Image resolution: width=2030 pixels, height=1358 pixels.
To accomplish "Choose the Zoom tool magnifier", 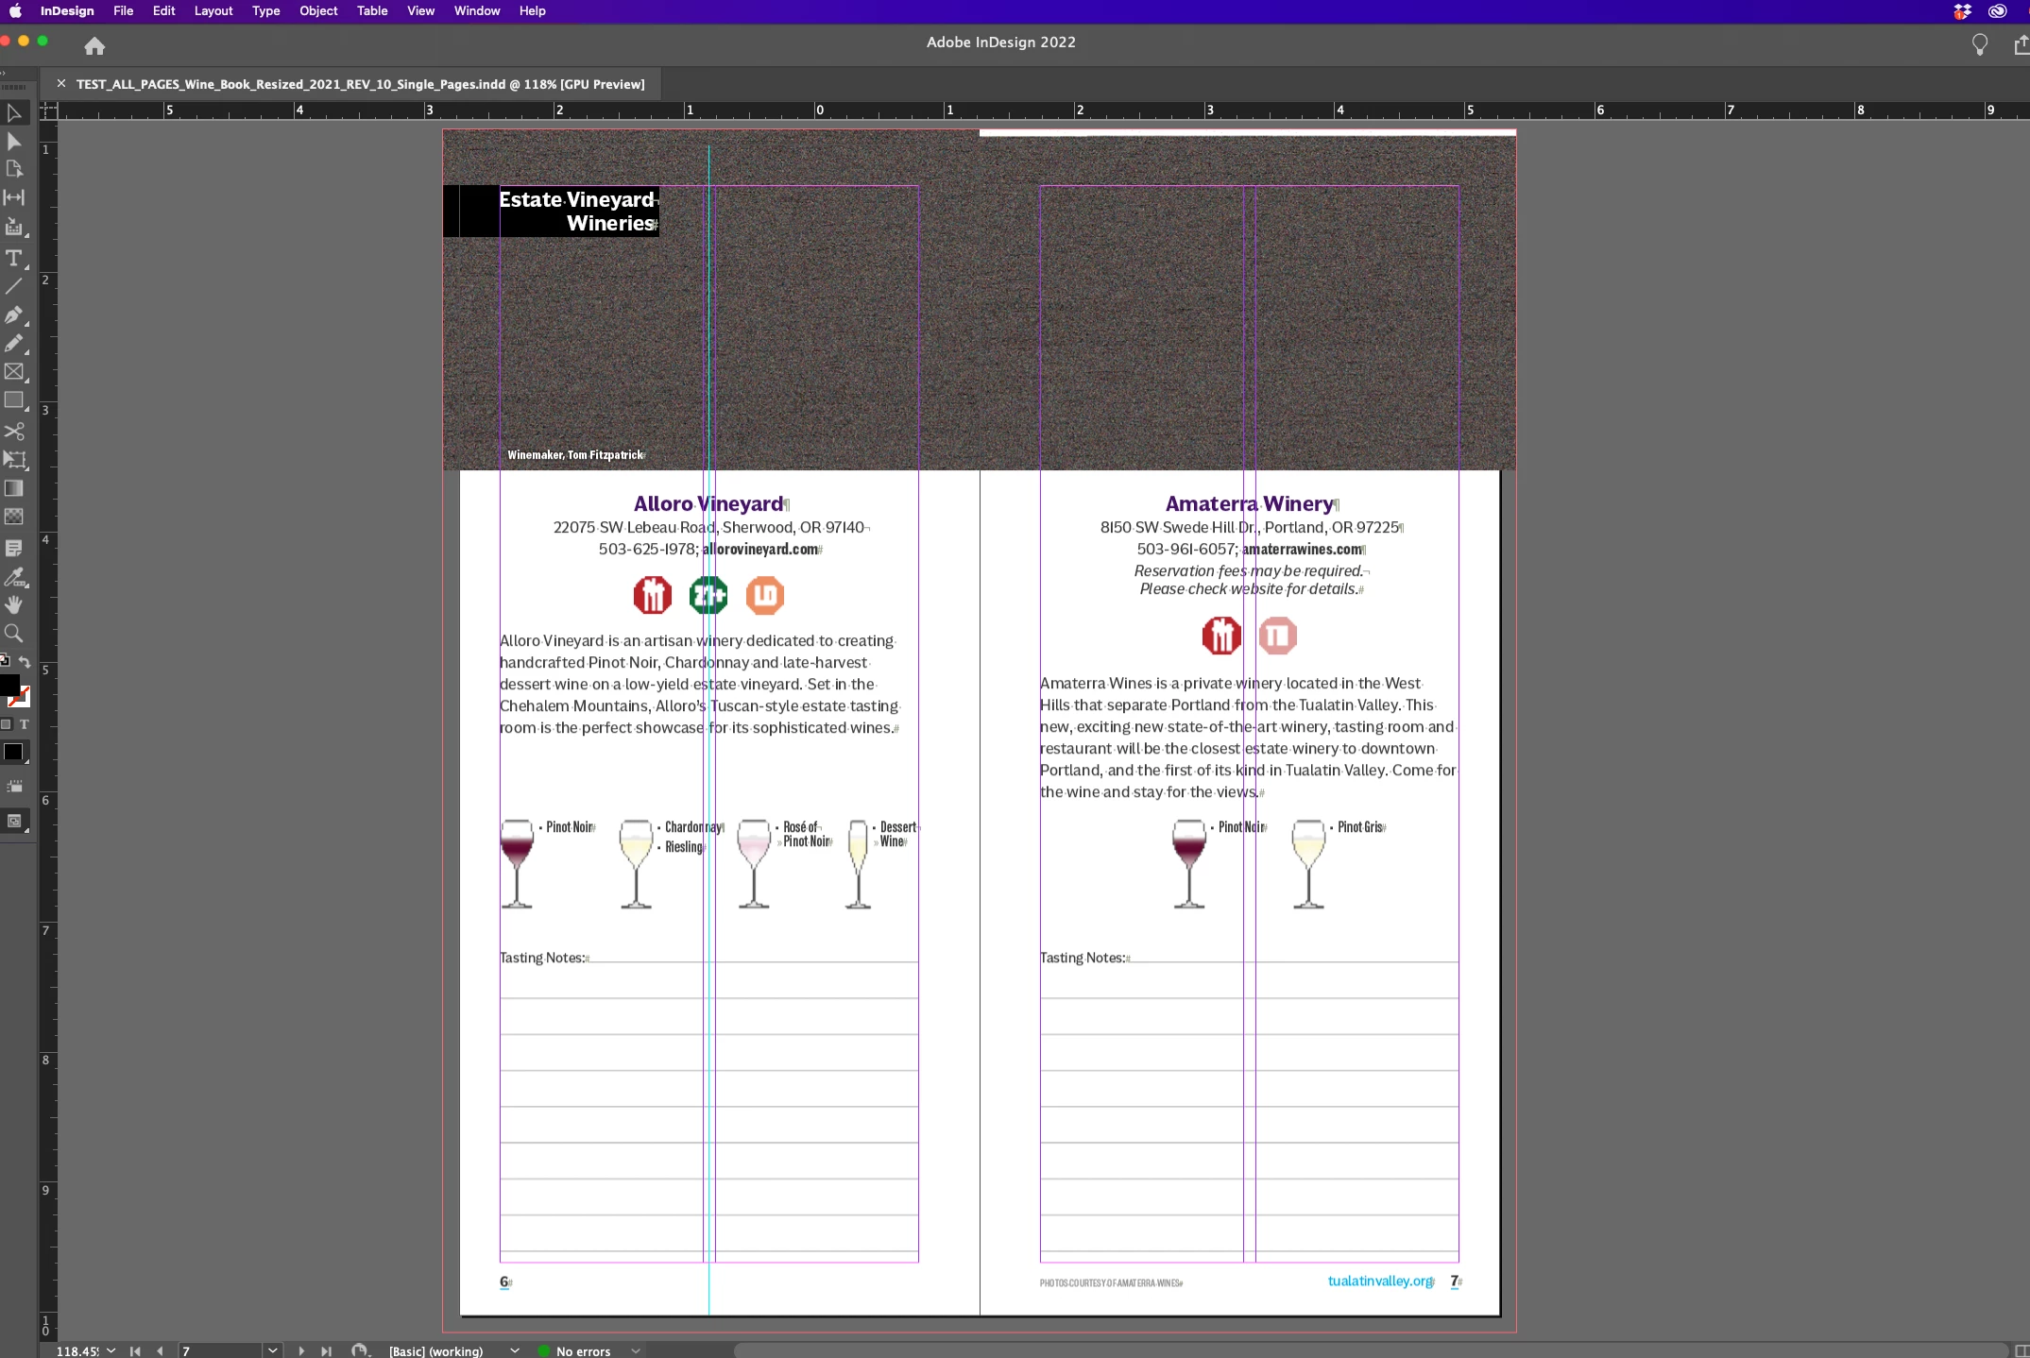I will pyautogui.click(x=14, y=633).
